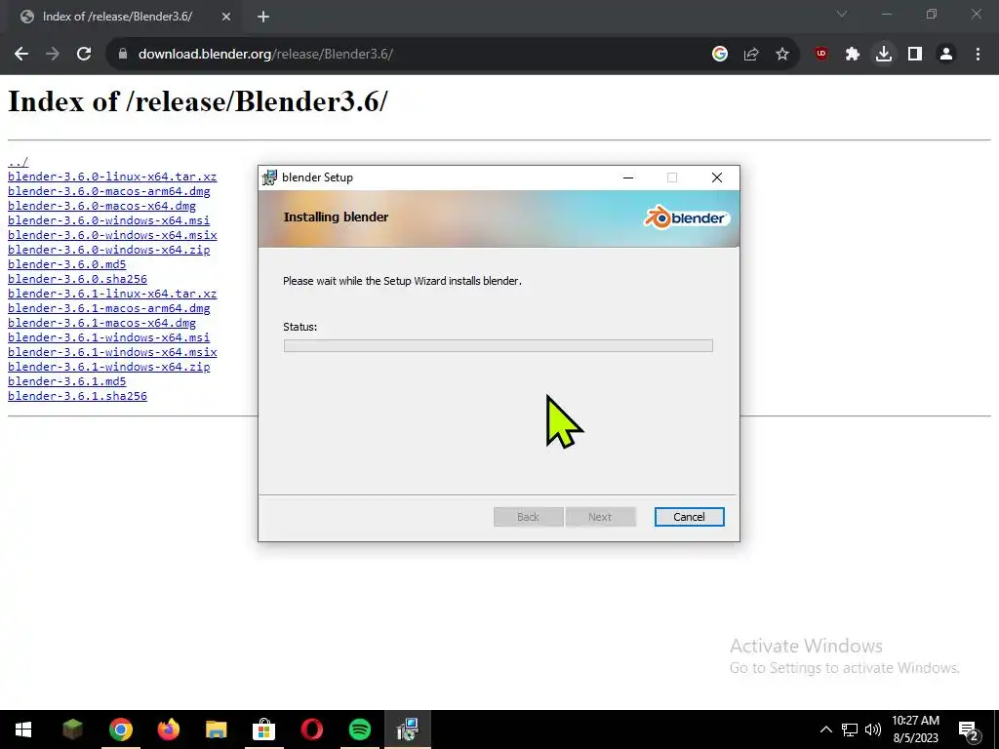Download blender-3.6.0-macos-arm64.dmg
The image size is (999, 749).
click(x=109, y=191)
